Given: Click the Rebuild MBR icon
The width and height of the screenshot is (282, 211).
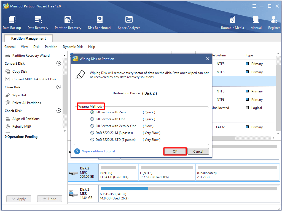Looking at the screenshot, I should click(x=8, y=127).
